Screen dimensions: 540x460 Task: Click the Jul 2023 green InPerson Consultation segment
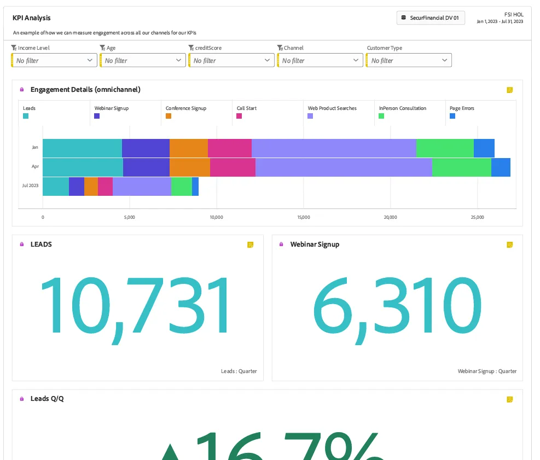182,187
